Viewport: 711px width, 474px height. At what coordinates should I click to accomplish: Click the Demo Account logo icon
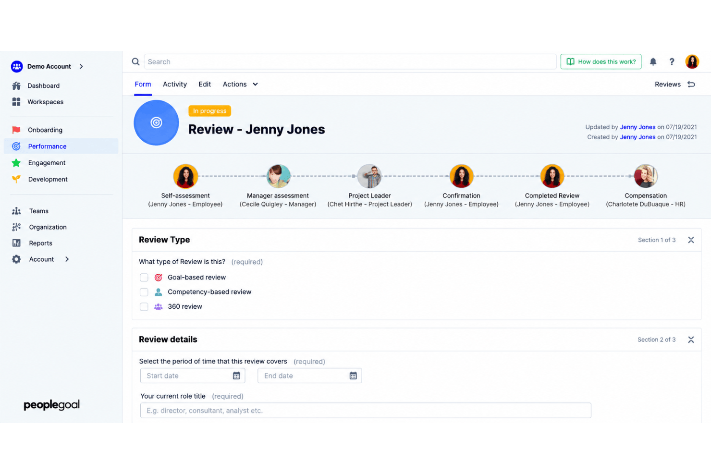pos(17,66)
